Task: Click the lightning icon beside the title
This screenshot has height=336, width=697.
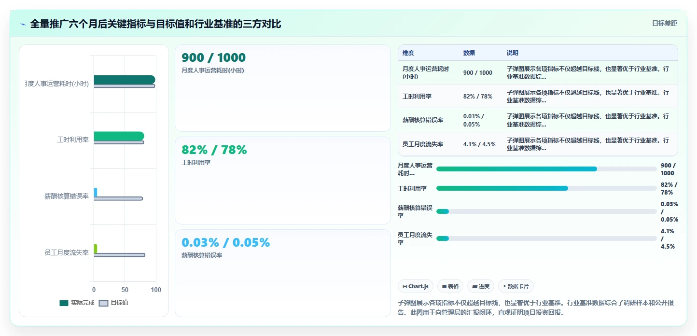Action: [x=23, y=24]
